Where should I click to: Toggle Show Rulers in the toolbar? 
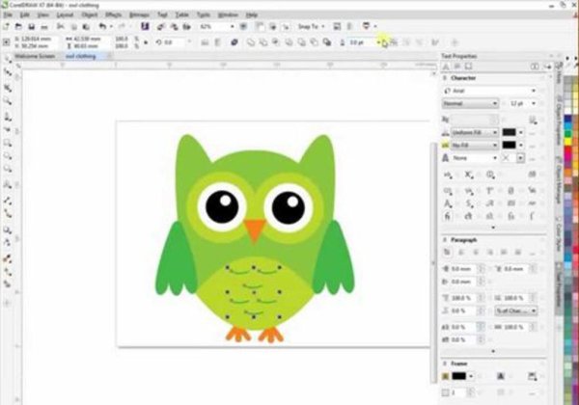tap(261, 27)
